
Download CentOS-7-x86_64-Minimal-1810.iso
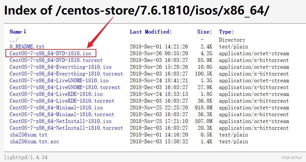click(x=56, y=107)
